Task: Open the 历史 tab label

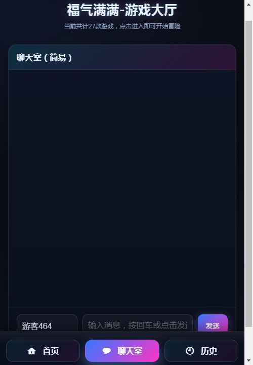Action: click(209, 351)
